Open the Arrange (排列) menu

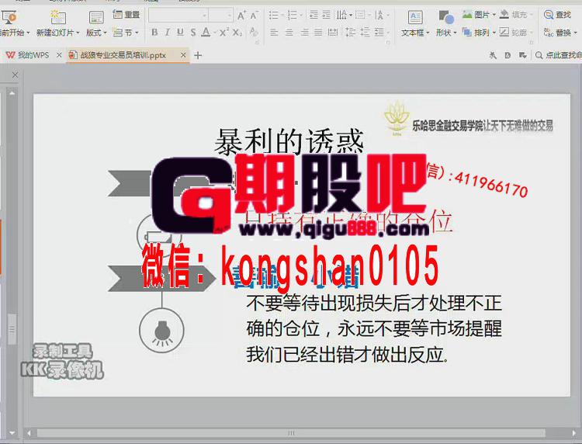tap(479, 33)
